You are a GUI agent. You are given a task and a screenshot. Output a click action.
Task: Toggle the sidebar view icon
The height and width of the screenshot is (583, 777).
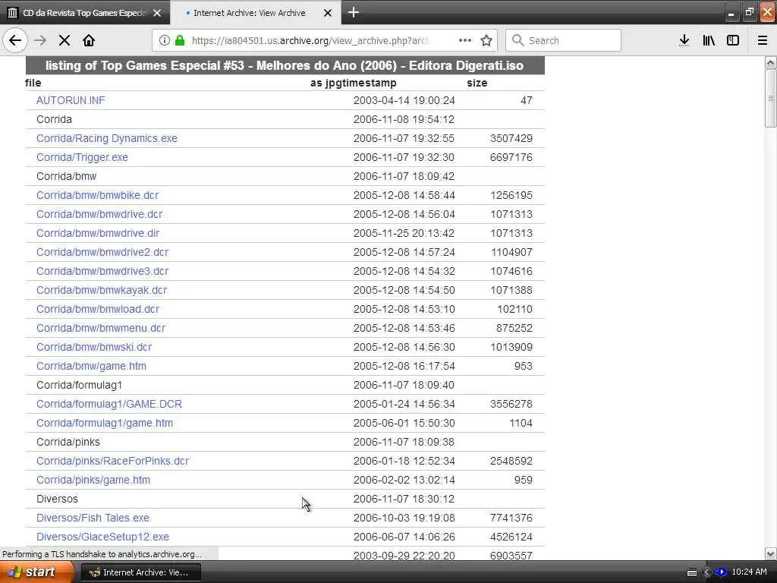[x=732, y=40]
